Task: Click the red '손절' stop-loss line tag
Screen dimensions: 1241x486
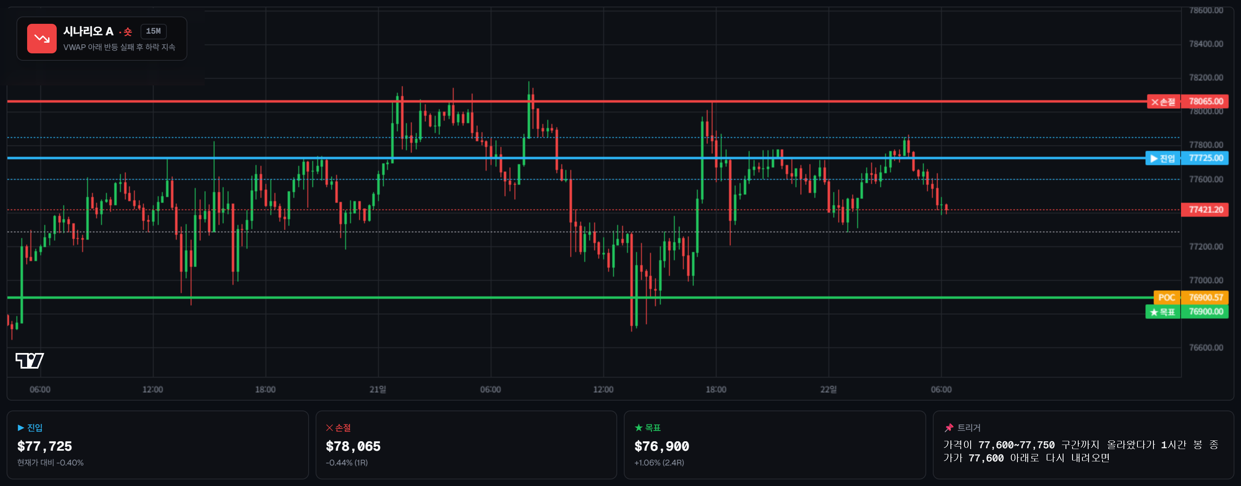Action: [x=1163, y=101]
